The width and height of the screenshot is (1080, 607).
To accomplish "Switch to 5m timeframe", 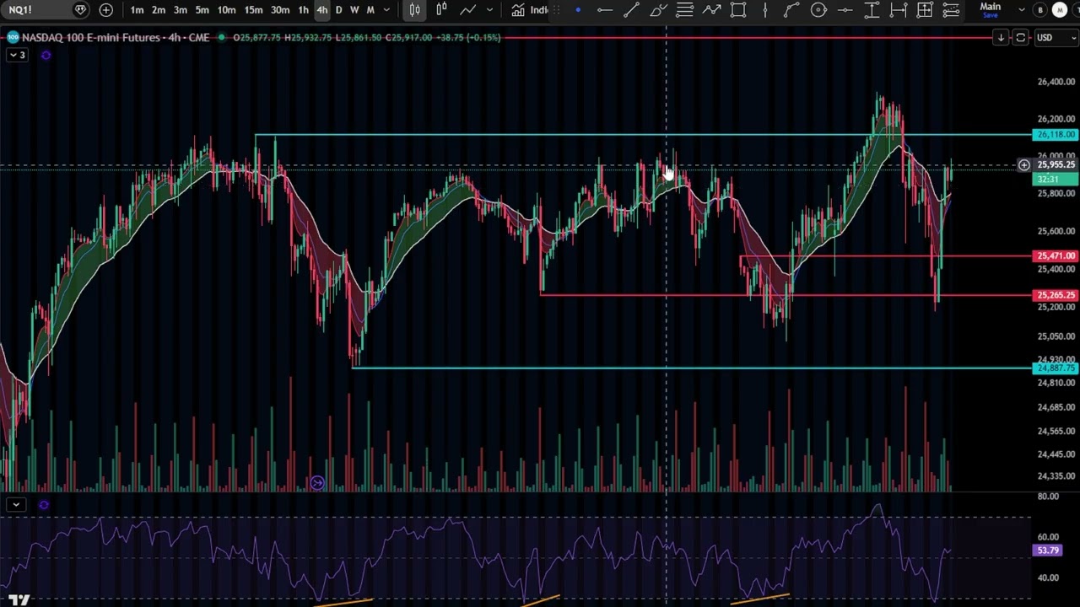I will [x=202, y=10].
